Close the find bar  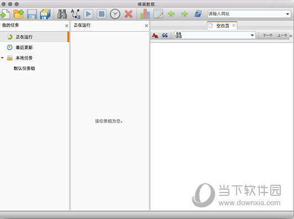291,36
